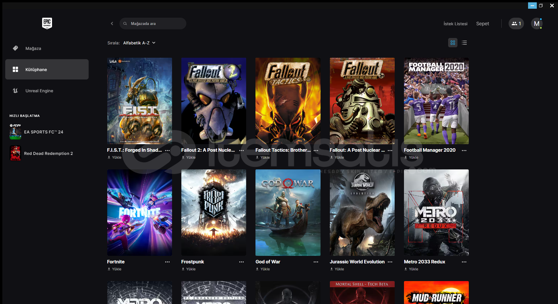Click the Epic Games logo

(x=47, y=23)
